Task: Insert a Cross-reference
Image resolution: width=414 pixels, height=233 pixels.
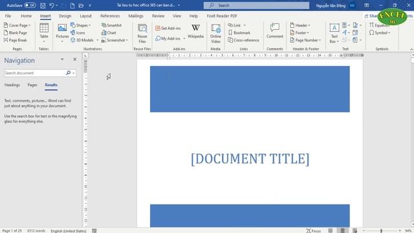Action: 243,40
